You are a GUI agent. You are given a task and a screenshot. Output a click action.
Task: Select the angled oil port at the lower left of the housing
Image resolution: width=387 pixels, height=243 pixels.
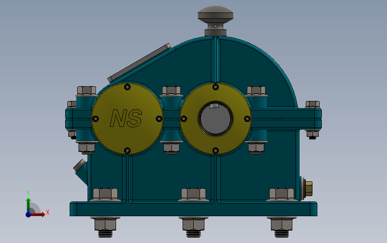[x=81, y=171]
